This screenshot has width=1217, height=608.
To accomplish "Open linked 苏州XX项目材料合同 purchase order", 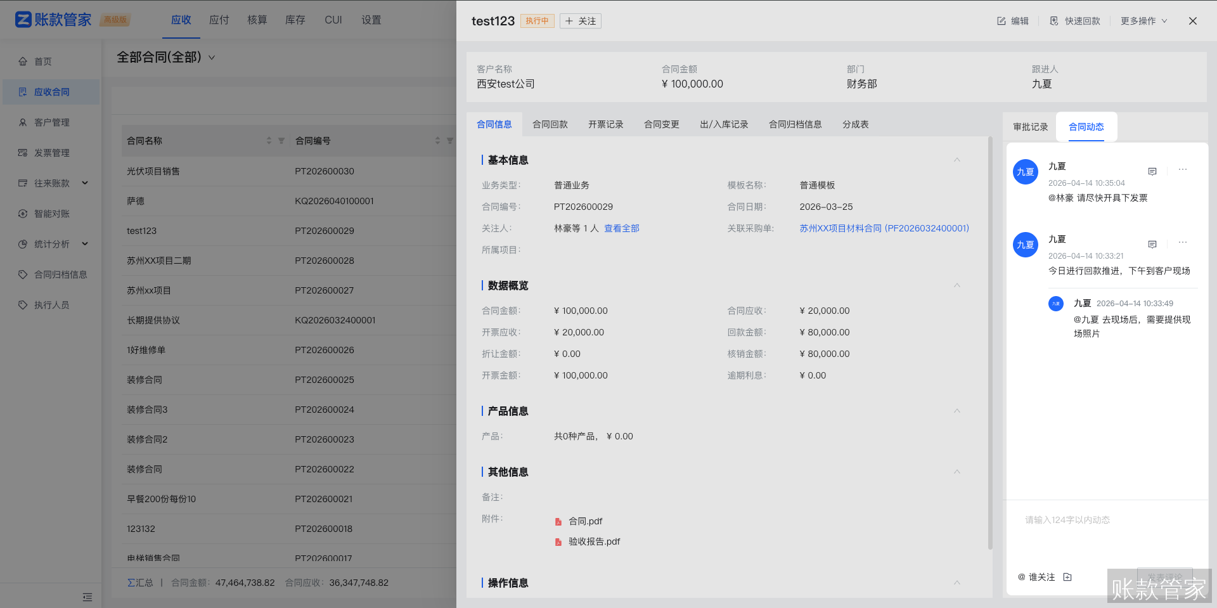I will [x=884, y=228].
